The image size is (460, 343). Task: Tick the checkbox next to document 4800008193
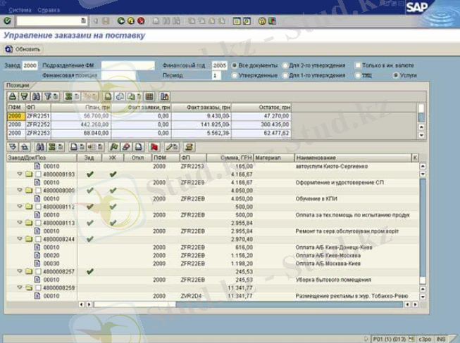pos(39,174)
